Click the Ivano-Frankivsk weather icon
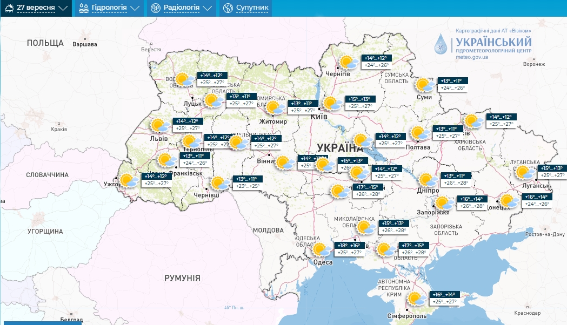The height and width of the screenshot is (325, 567). click(x=167, y=160)
